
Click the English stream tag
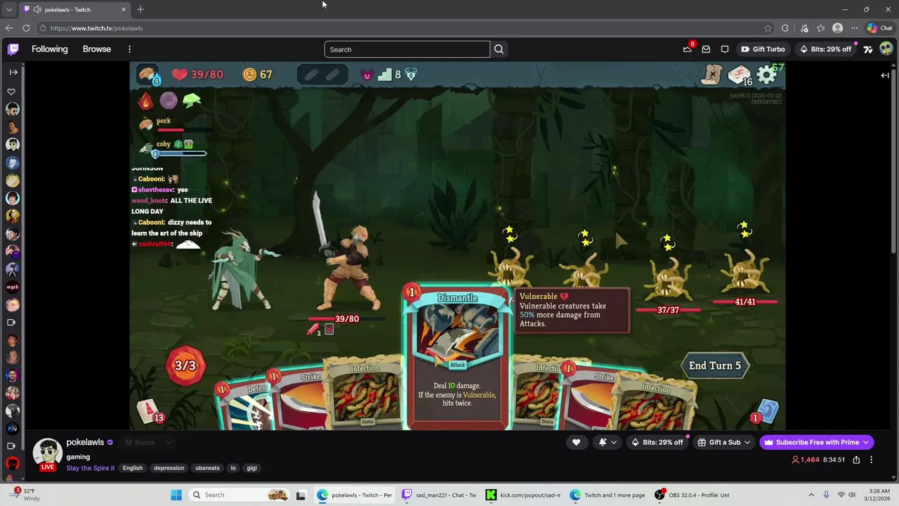[x=133, y=468]
